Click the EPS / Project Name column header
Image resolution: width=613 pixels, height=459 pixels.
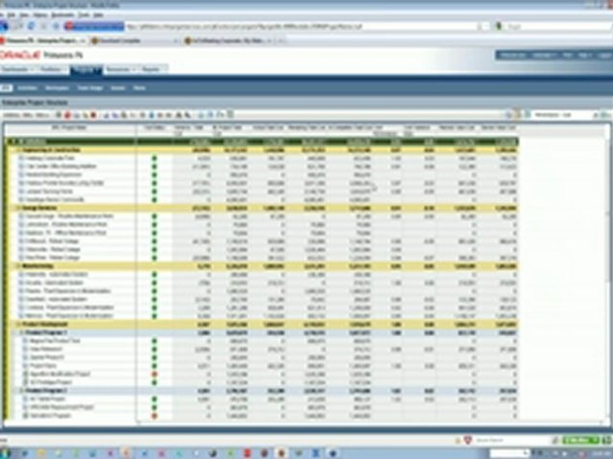tap(70, 130)
